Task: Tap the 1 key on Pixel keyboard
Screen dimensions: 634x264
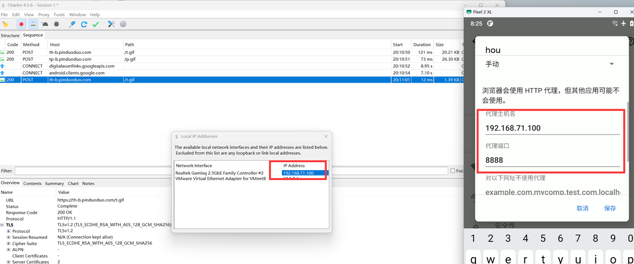Action: (x=473, y=239)
